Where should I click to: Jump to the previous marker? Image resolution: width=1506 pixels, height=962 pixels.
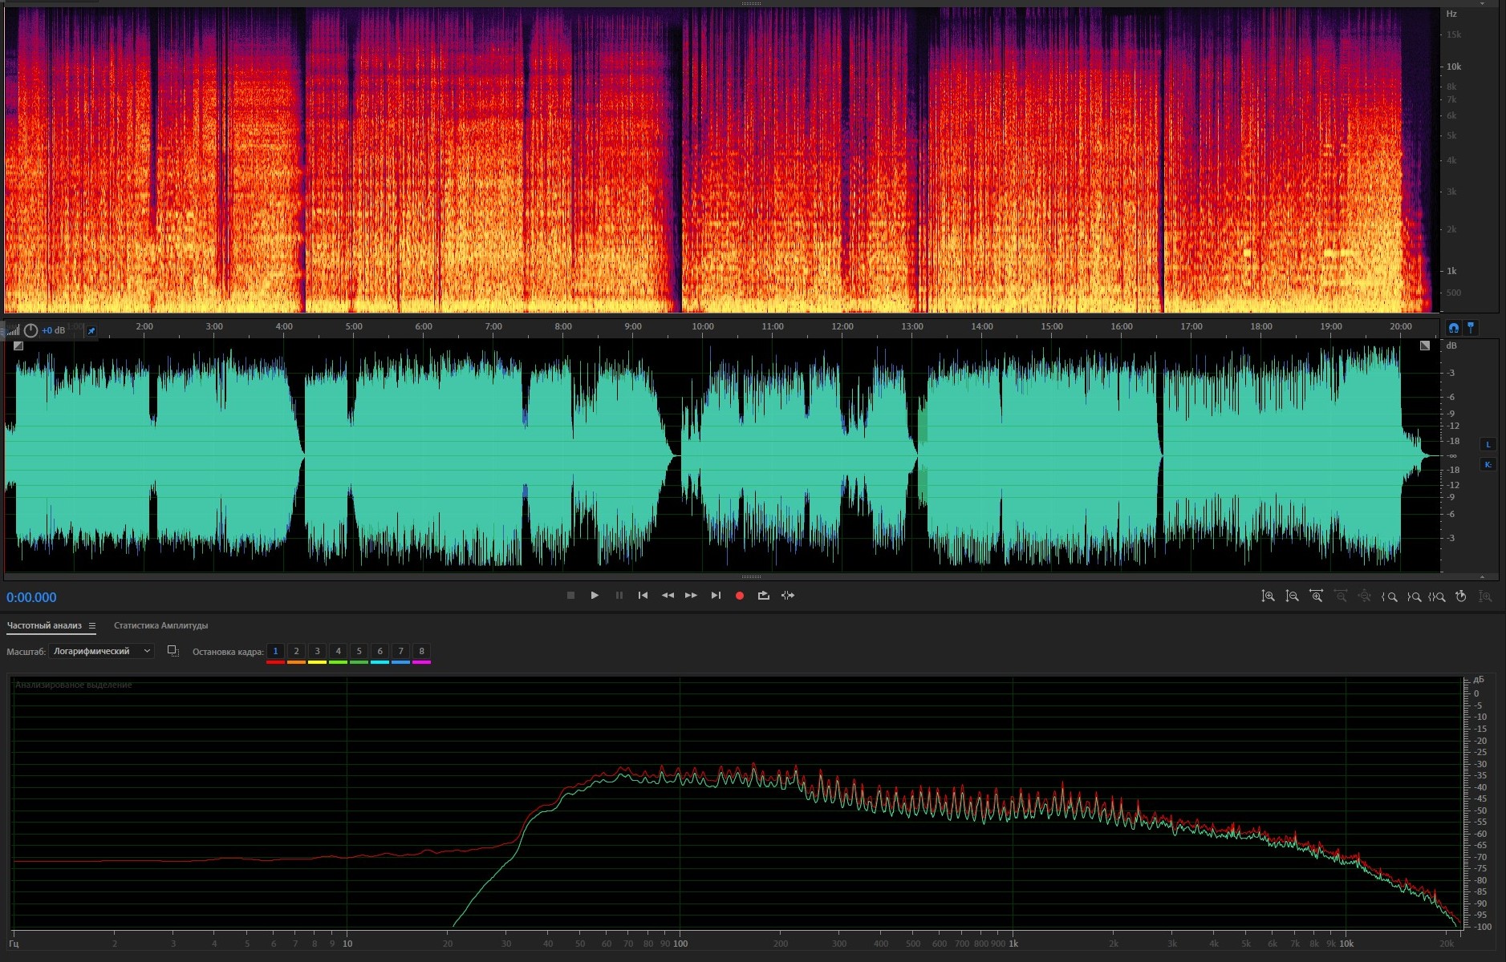coord(643,596)
